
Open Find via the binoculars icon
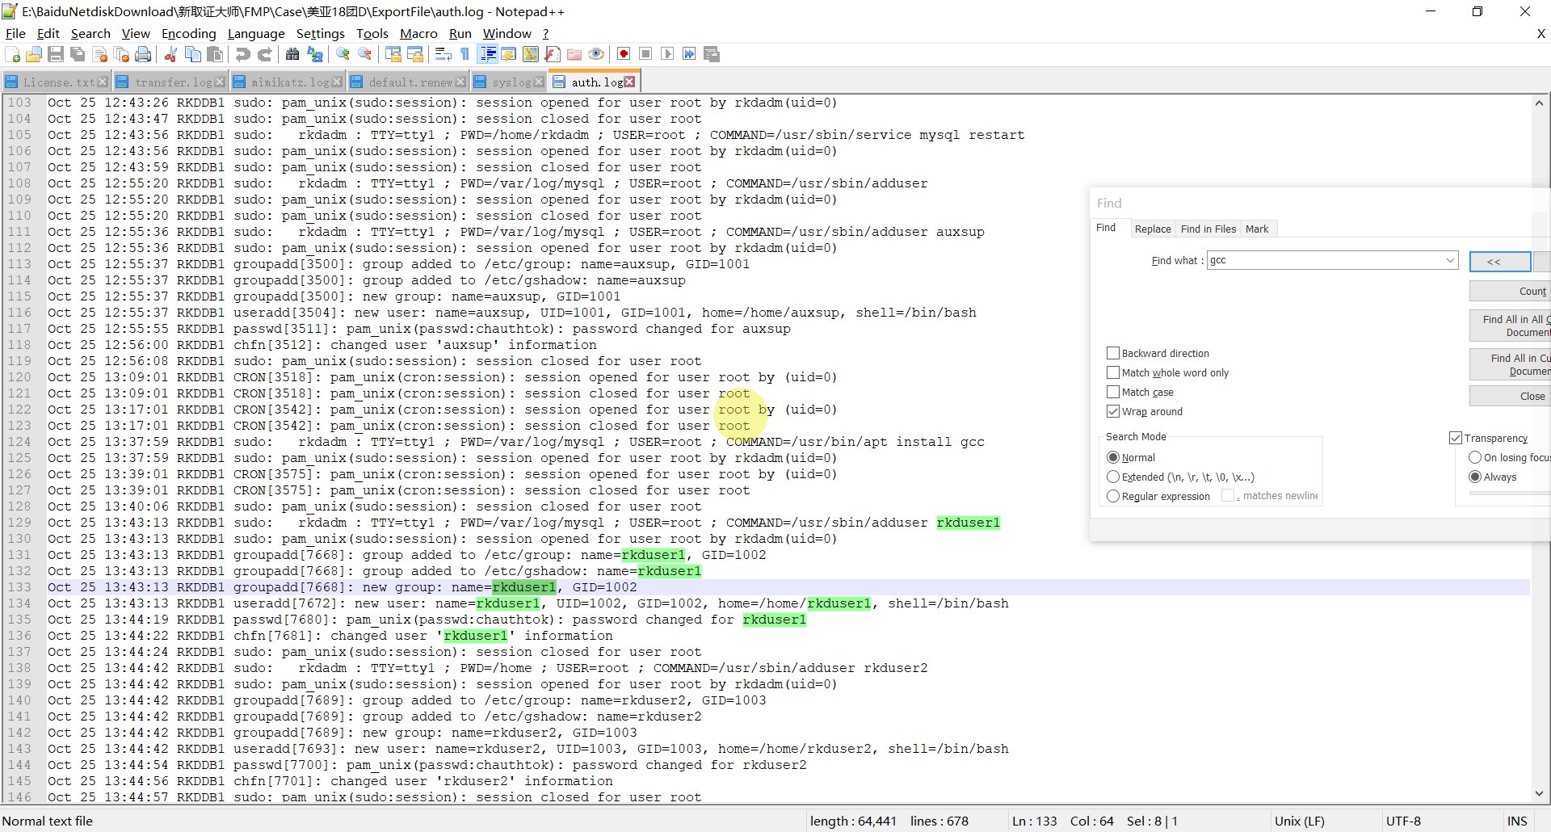click(292, 54)
